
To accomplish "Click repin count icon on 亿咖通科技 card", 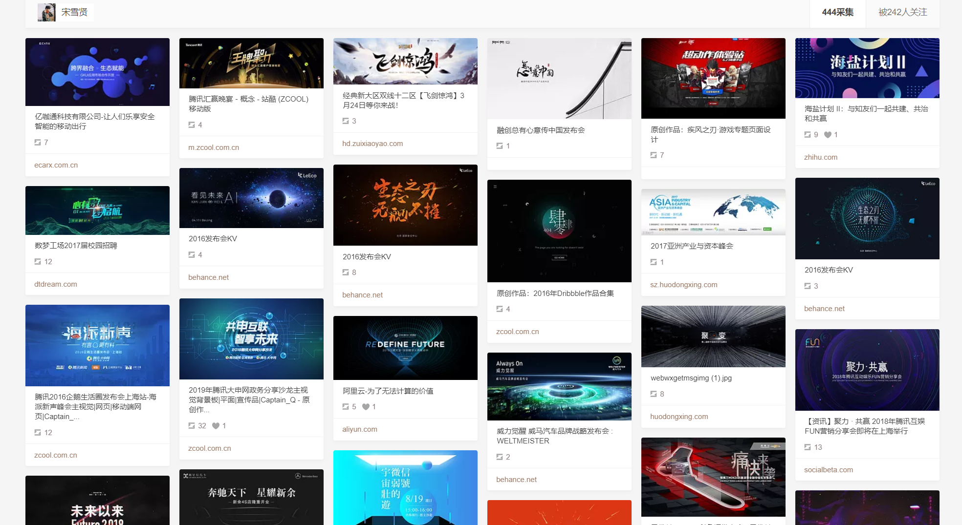I will coord(38,143).
